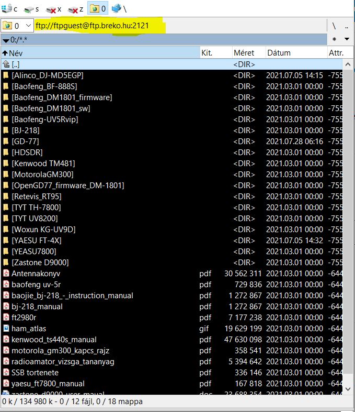Select folder icon of MotorolaGM300
Viewport: 355px width, 412px height.
(x=6, y=175)
